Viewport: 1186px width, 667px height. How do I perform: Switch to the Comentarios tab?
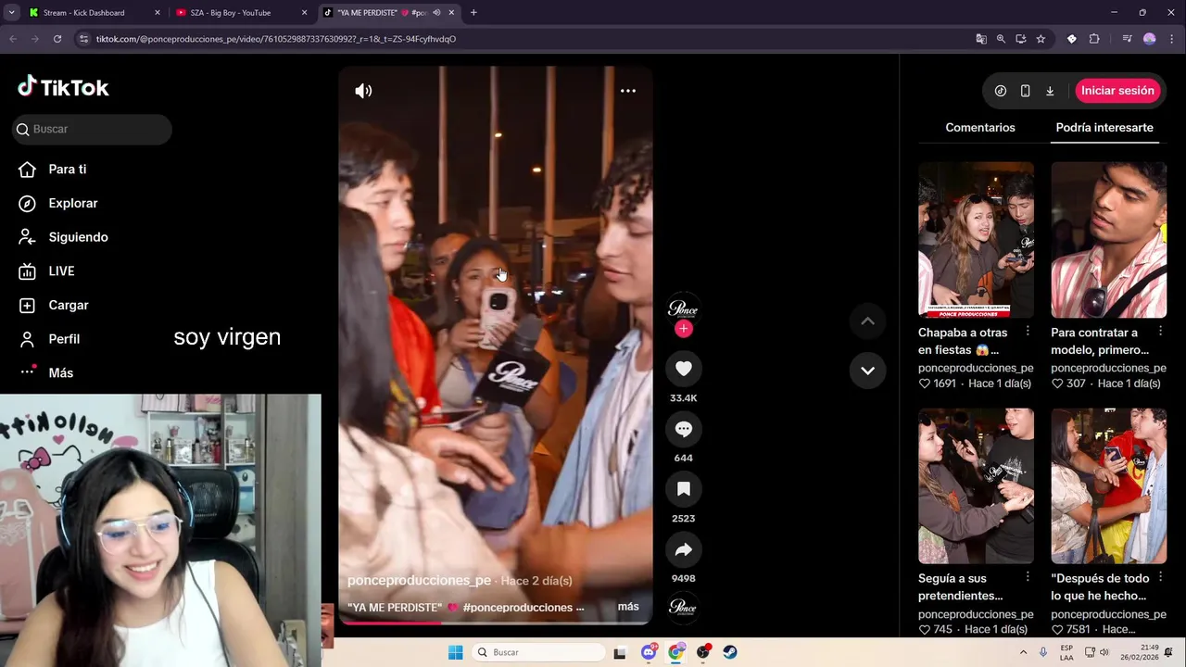[979, 128]
